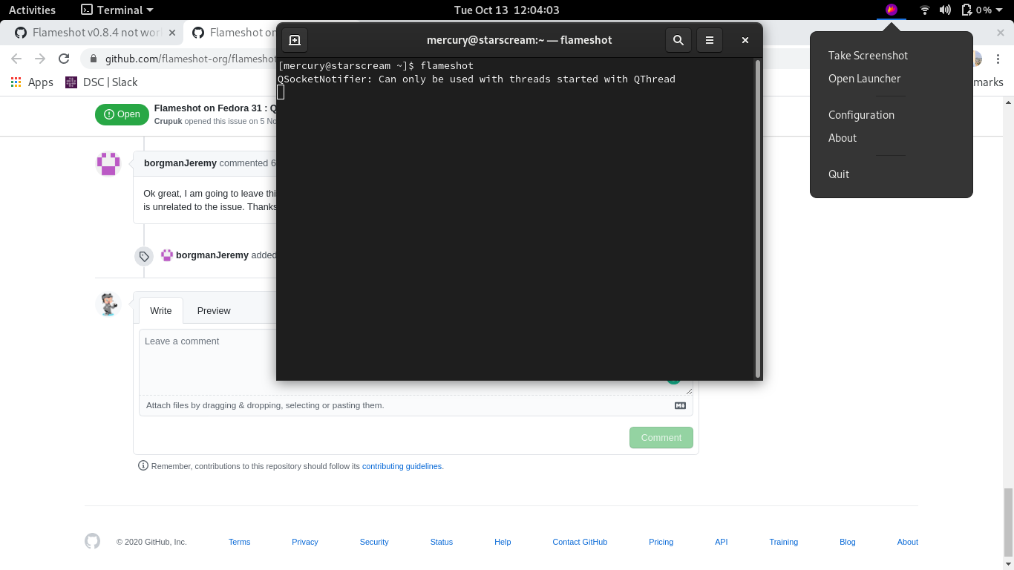Choose Quit in the Flameshot menu
Viewport: 1014px width, 570px height.
(838, 174)
